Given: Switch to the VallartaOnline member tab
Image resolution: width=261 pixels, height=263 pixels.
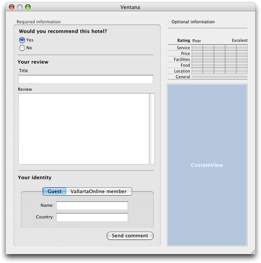Looking at the screenshot, I should pyautogui.click(x=99, y=191).
